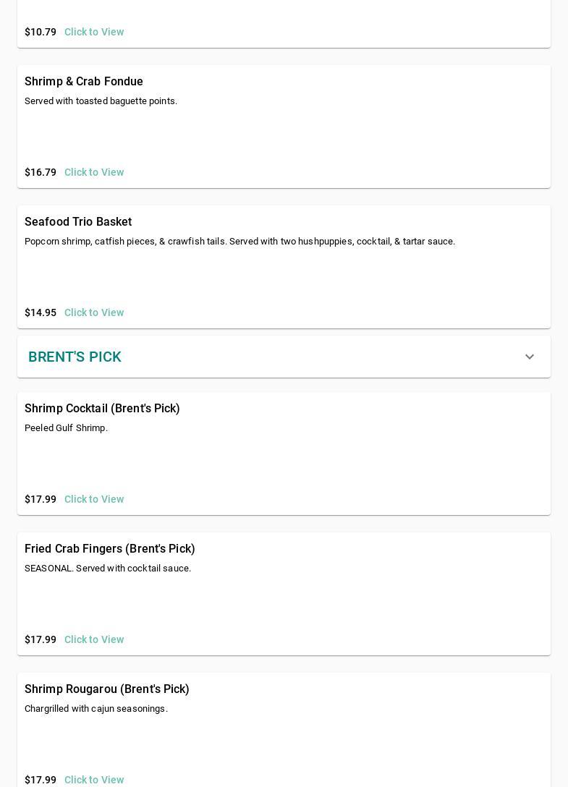The image size is (568, 787).
Task: Click to View the Shrimp & Crab Fondue
Action: [x=94, y=172]
